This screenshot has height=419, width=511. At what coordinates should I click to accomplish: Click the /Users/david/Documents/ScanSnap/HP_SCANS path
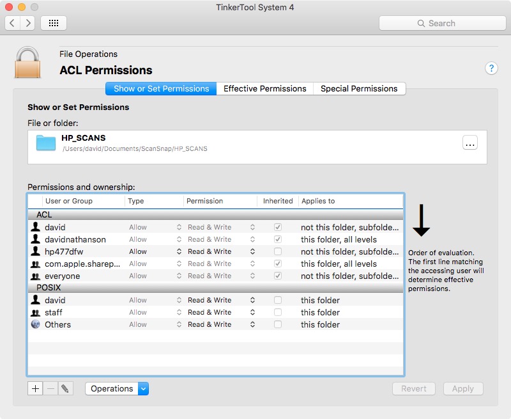135,149
